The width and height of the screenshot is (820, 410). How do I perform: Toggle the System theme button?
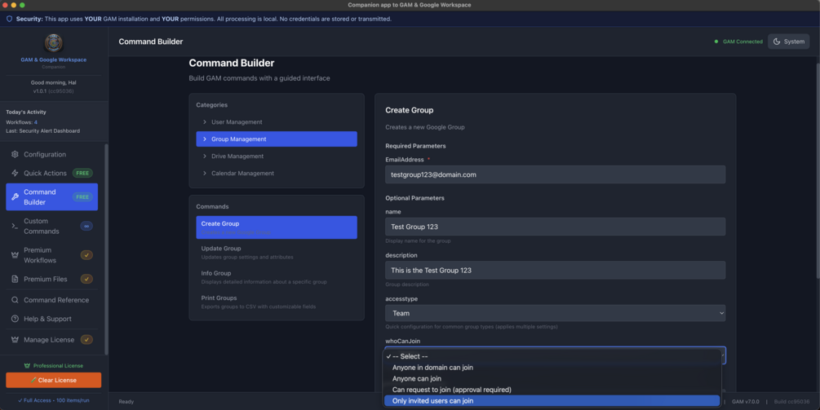[788, 42]
